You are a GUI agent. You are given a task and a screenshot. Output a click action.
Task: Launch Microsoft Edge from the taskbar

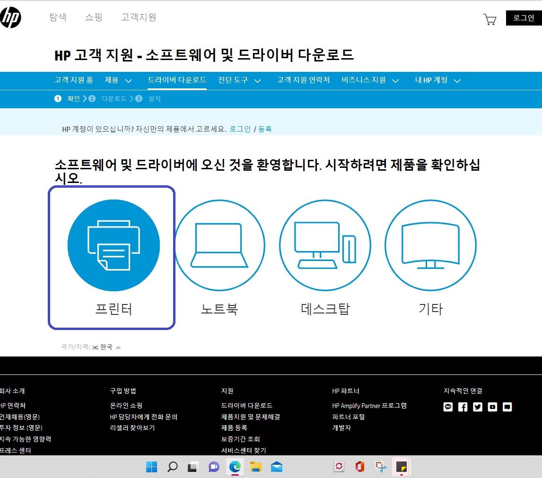click(x=235, y=467)
